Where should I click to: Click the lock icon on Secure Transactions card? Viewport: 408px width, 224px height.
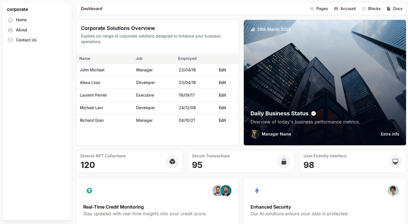click(x=284, y=162)
